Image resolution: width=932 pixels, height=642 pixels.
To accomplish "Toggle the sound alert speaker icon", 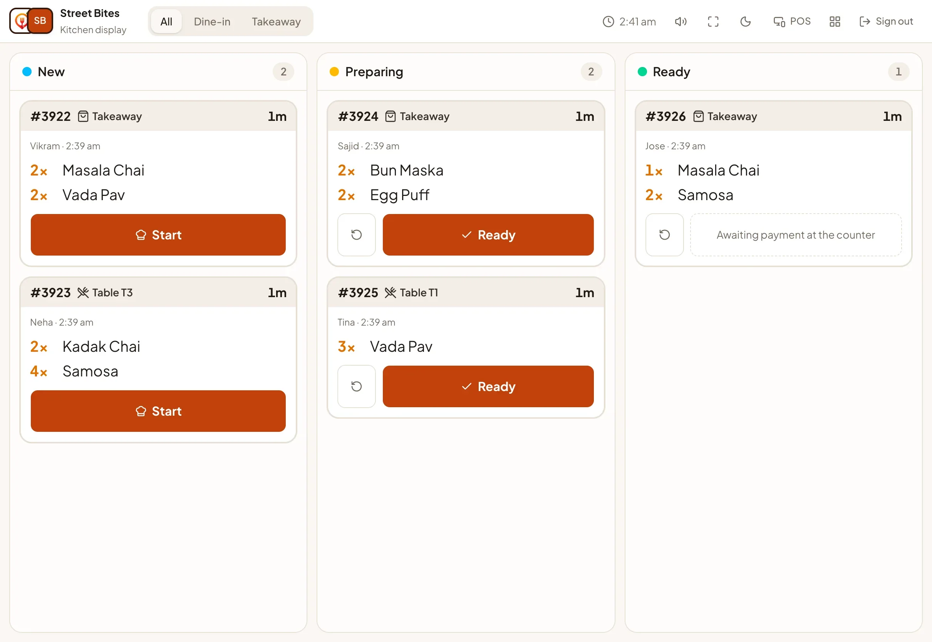I will point(681,21).
